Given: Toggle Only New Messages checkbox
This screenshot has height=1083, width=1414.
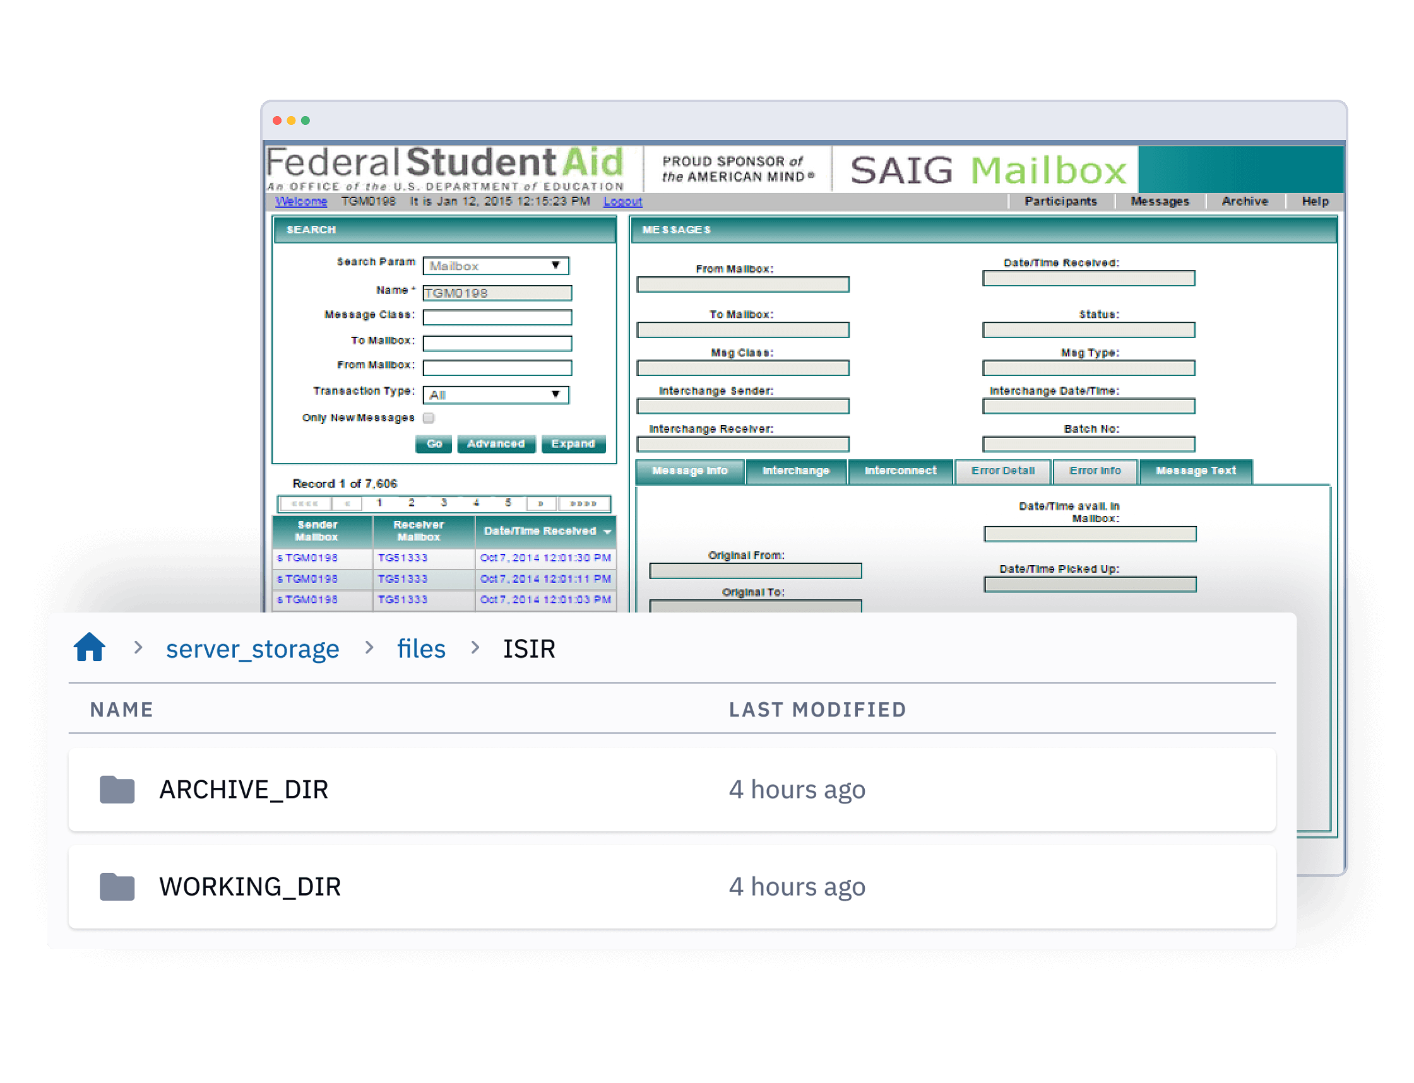Looking at the screenshot, I should pyautogui.click(x=429, y=418).
